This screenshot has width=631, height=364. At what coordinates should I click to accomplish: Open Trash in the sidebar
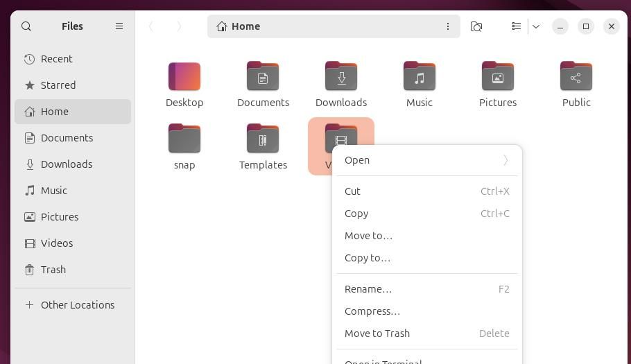pos(73,270)
